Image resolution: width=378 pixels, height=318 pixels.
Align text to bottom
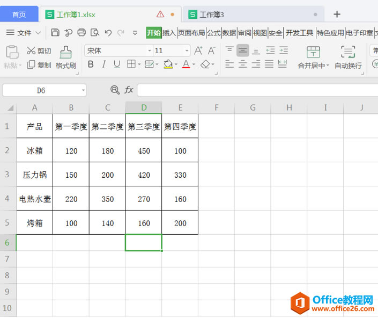pyautogui.click(x=256, y=50)
